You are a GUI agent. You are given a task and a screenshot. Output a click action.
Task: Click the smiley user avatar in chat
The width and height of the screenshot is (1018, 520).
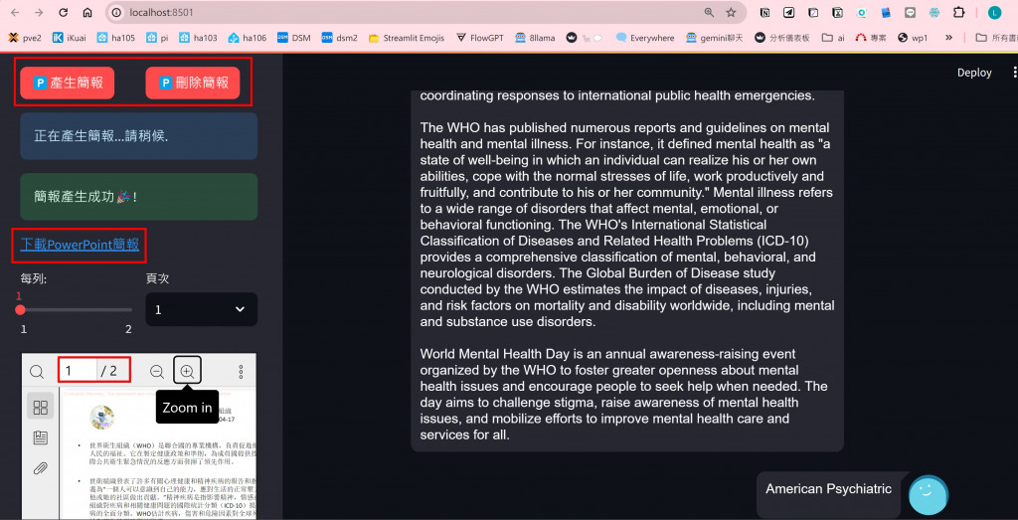tap(929, 495)
